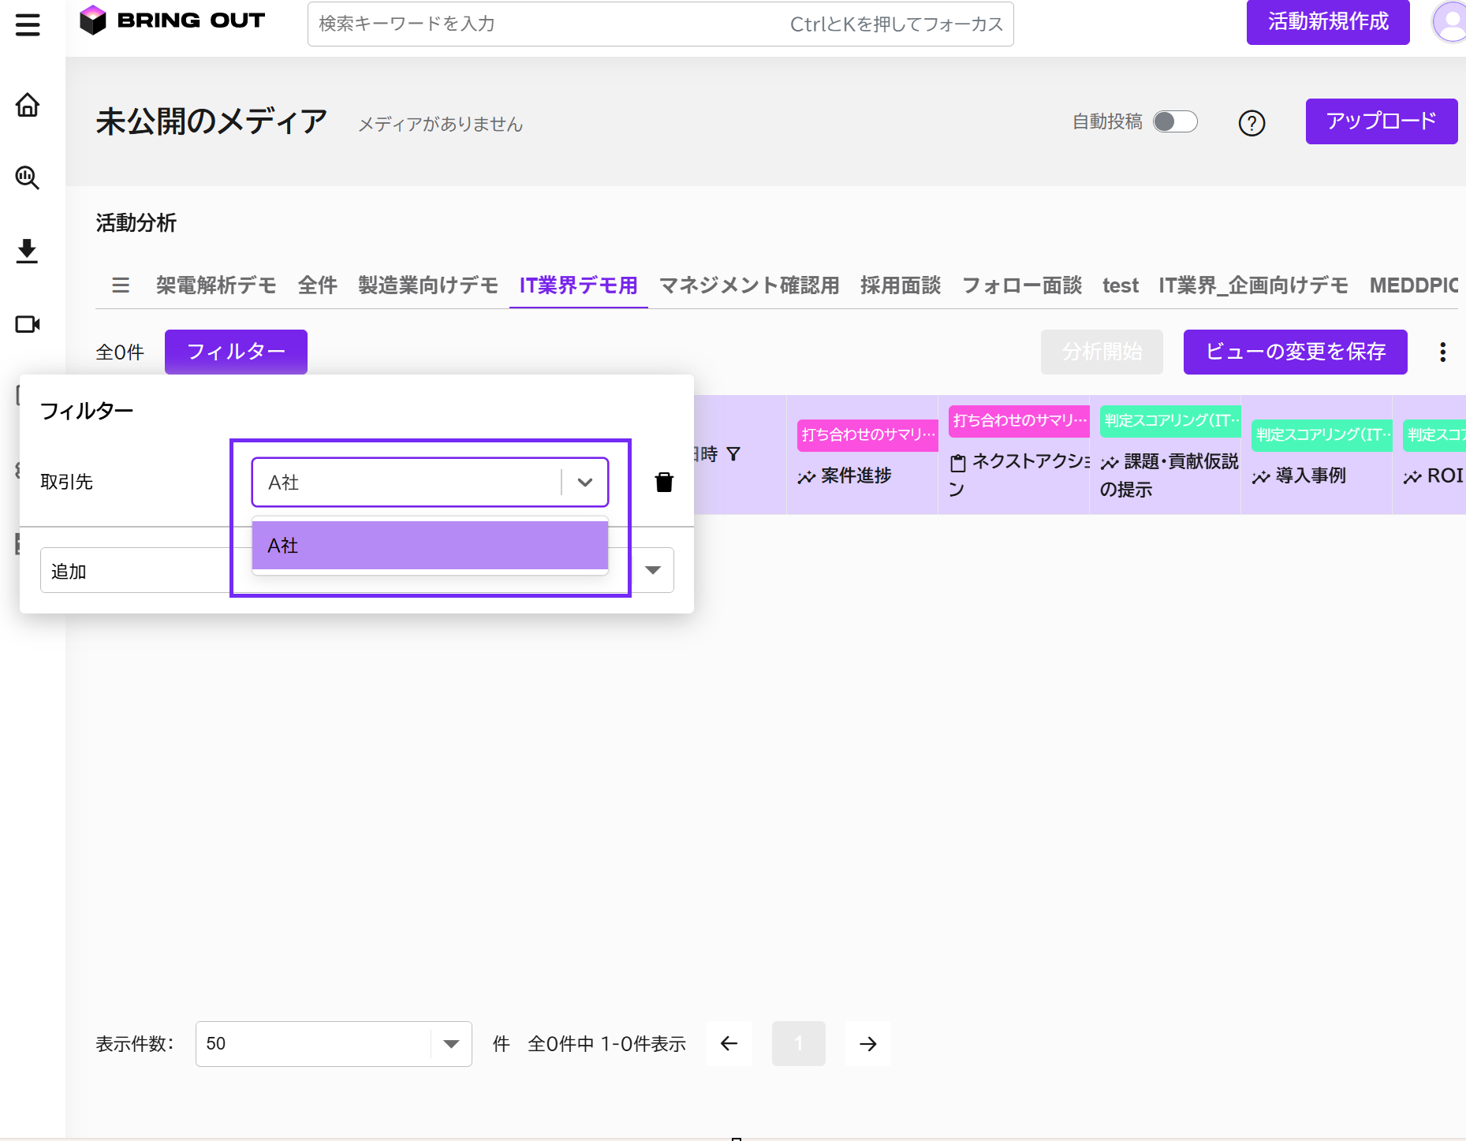Open the hamburger main menu
The width and height of the screenshot is (1466, 1141).
point(28,25)
